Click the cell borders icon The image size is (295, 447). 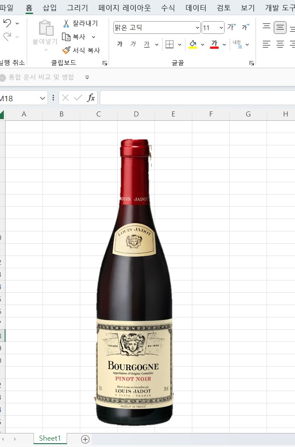click(169, 44)
